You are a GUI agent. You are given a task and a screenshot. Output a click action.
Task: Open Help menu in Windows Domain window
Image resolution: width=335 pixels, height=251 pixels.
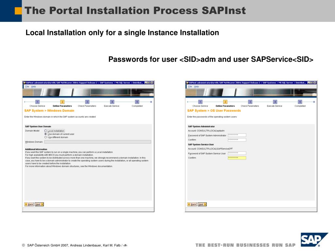(x=34, y=86)
